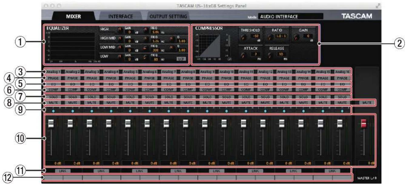
Task: Click the pan slider of Analog 7
Action: tap(169, 111)
